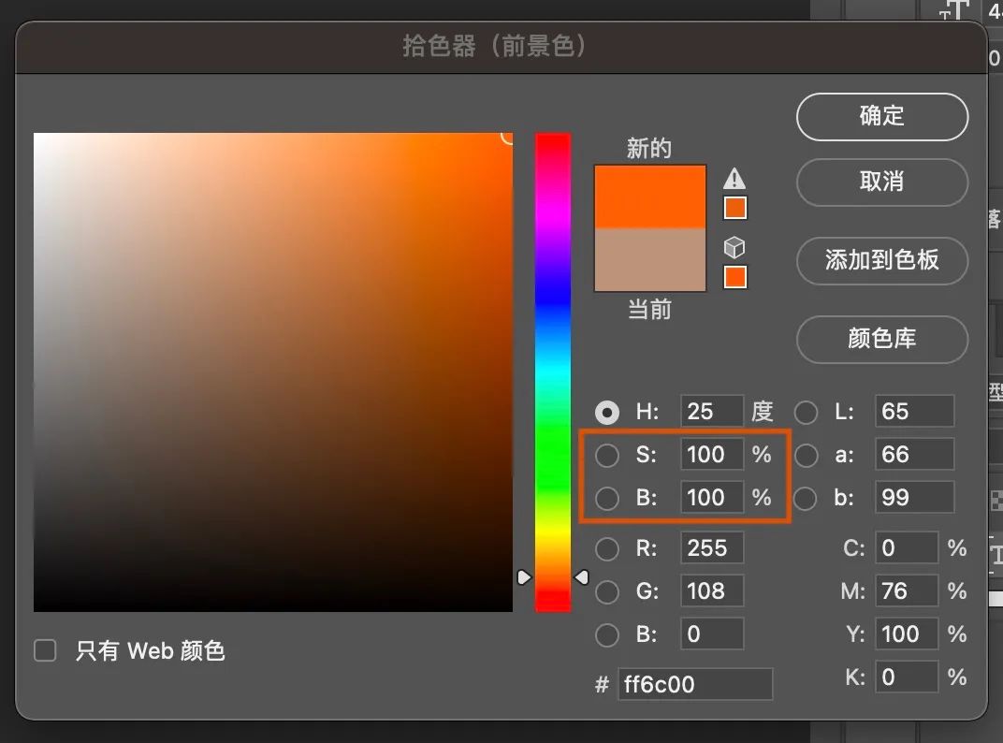This screenshot has height=743, width=1003.
Task: Select the Lab b radio button
Action: [806, 498]
